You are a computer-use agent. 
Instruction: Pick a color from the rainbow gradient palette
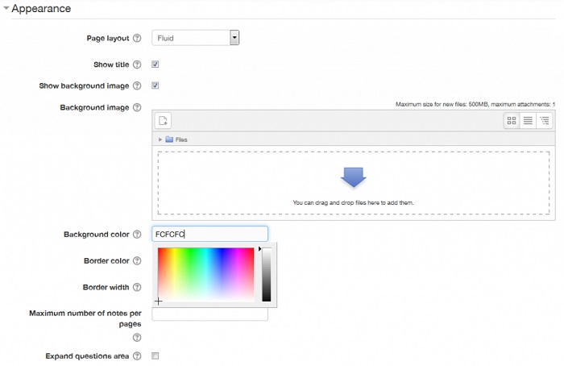(x=205, y=274)
